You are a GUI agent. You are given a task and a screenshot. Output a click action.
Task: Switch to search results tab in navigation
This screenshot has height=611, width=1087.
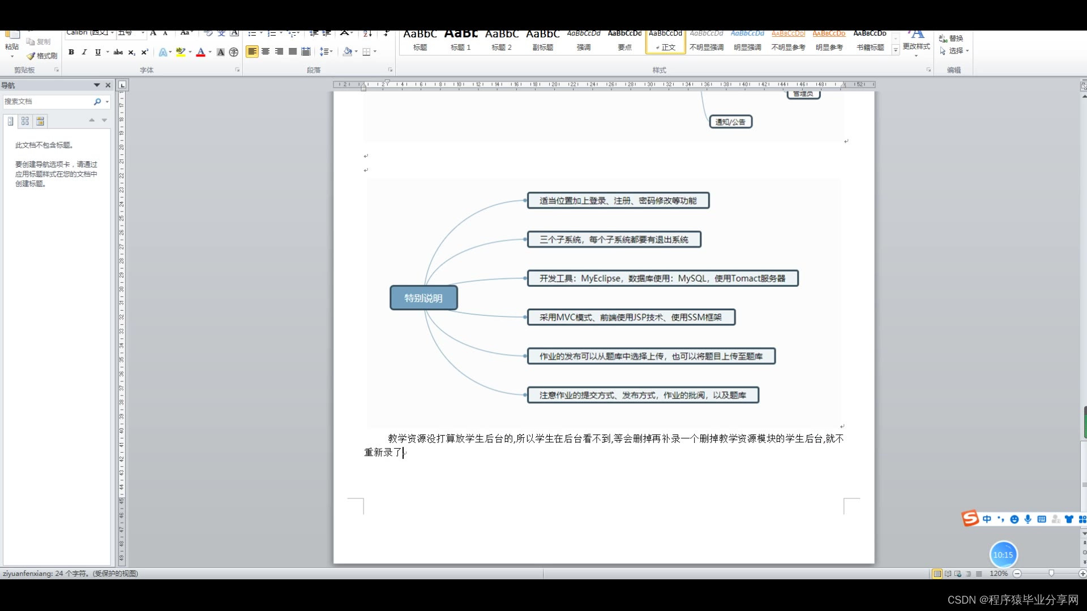[40, 121]
